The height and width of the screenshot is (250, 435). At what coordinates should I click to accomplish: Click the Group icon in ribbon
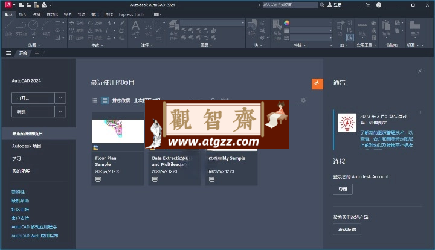(340, 25)
